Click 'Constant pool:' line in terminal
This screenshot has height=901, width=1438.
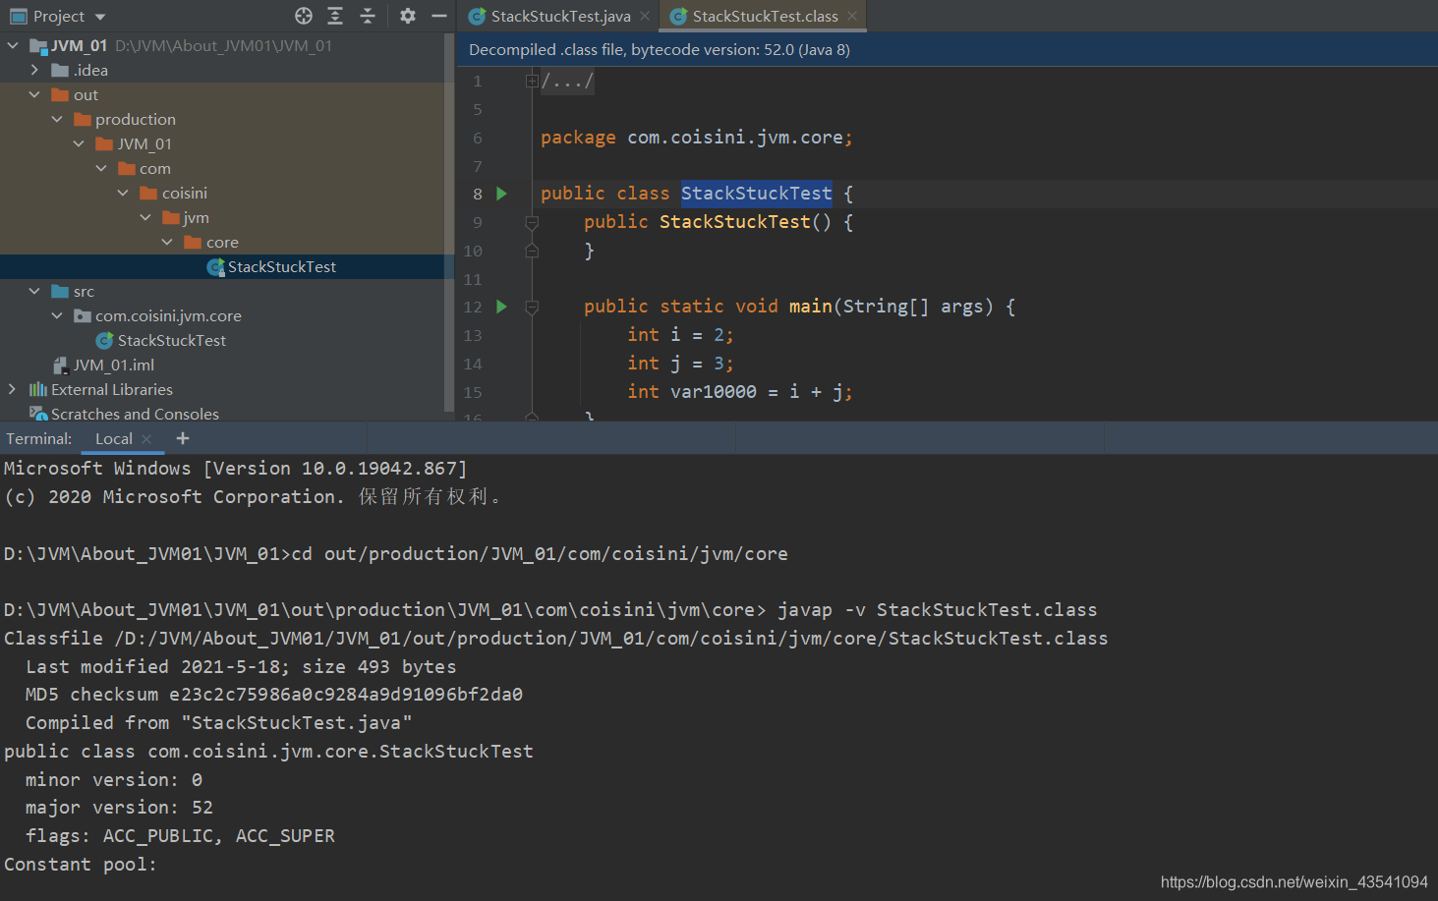[x=81, y=865]
